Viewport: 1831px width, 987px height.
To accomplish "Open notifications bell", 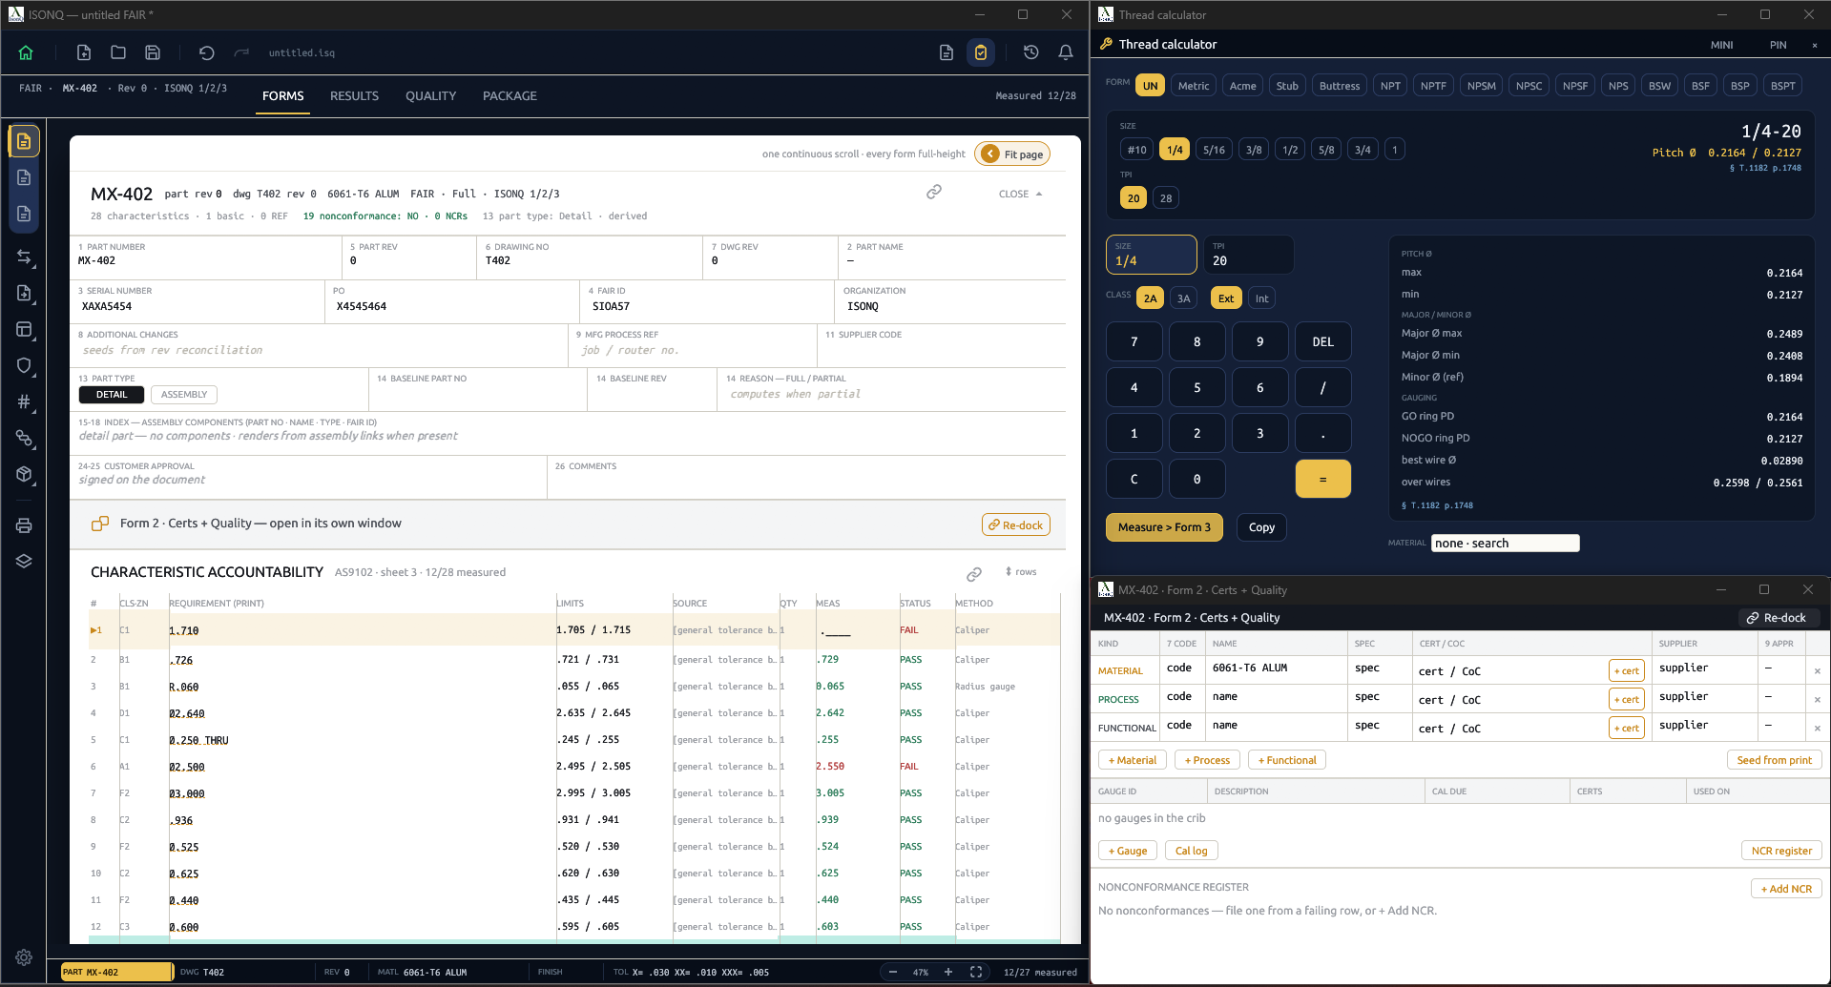I will click(1066, 52).
